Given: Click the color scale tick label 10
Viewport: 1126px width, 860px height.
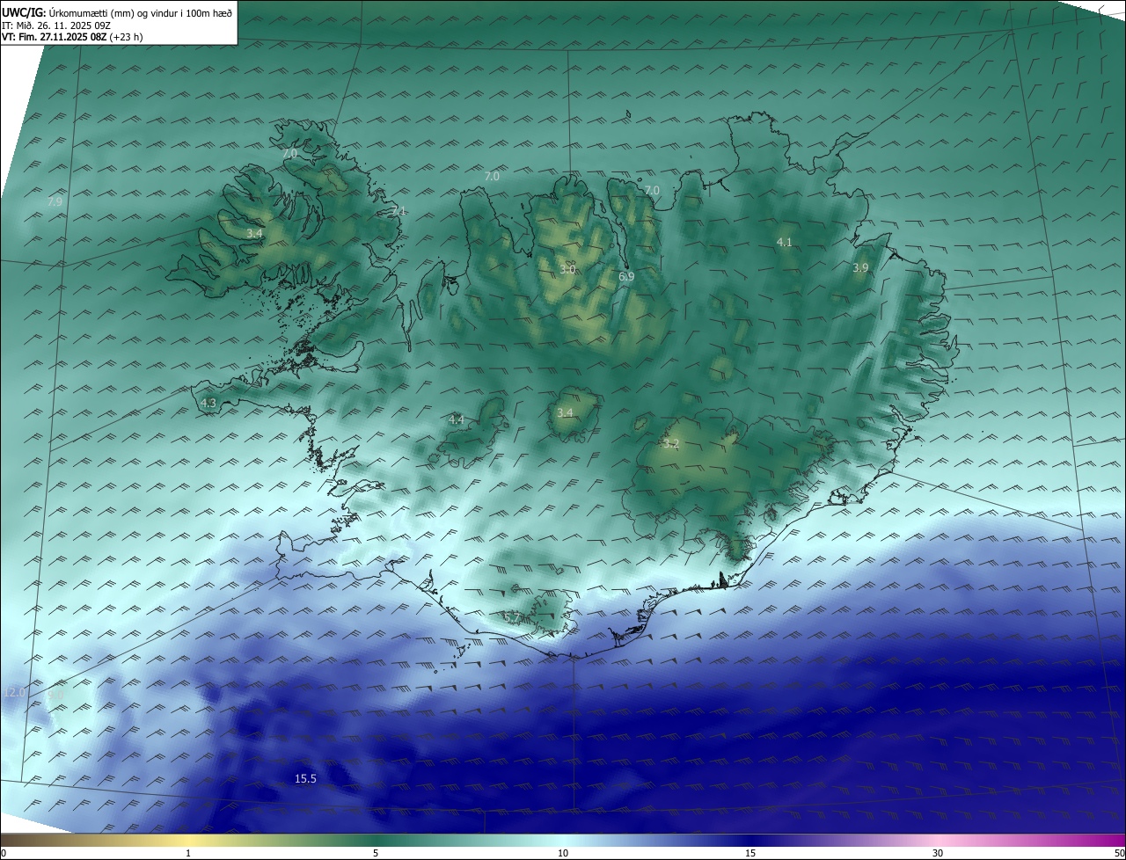Looking at the screenshot, I should [563, 853].
